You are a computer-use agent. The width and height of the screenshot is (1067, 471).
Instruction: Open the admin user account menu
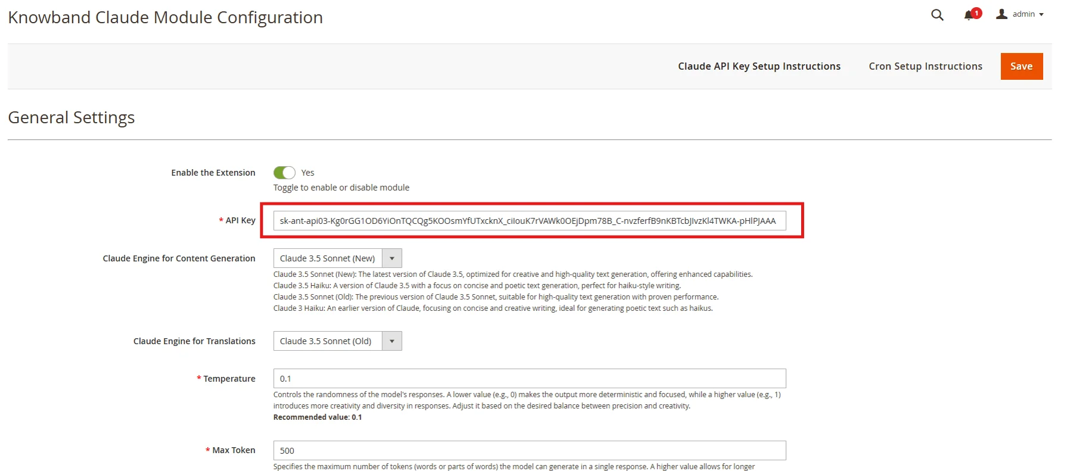pyautogui.click(x=1020, y=14)
